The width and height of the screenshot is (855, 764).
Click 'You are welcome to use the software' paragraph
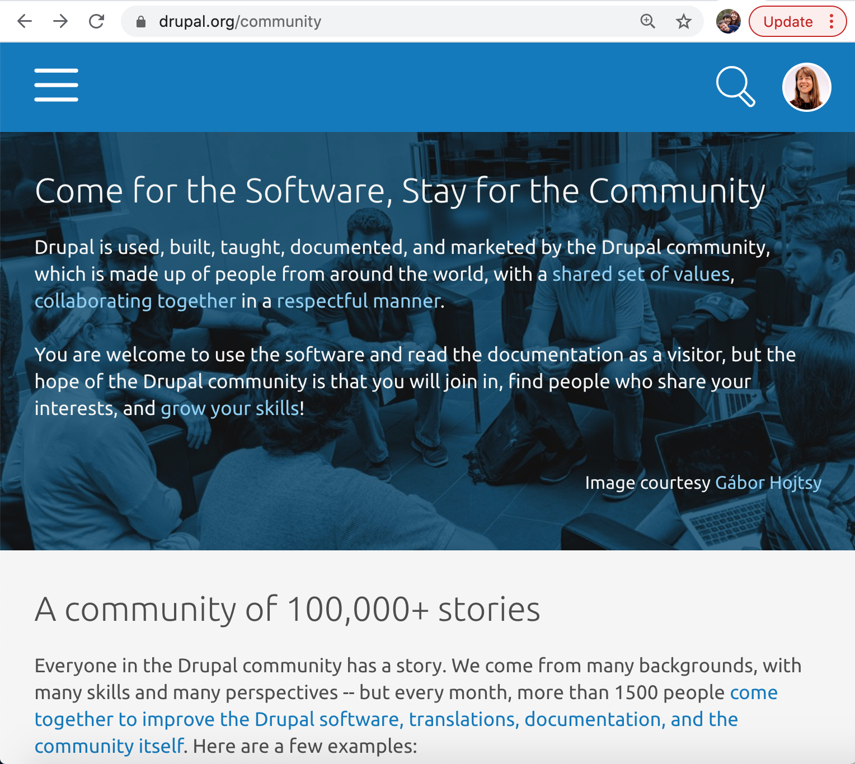415,381
